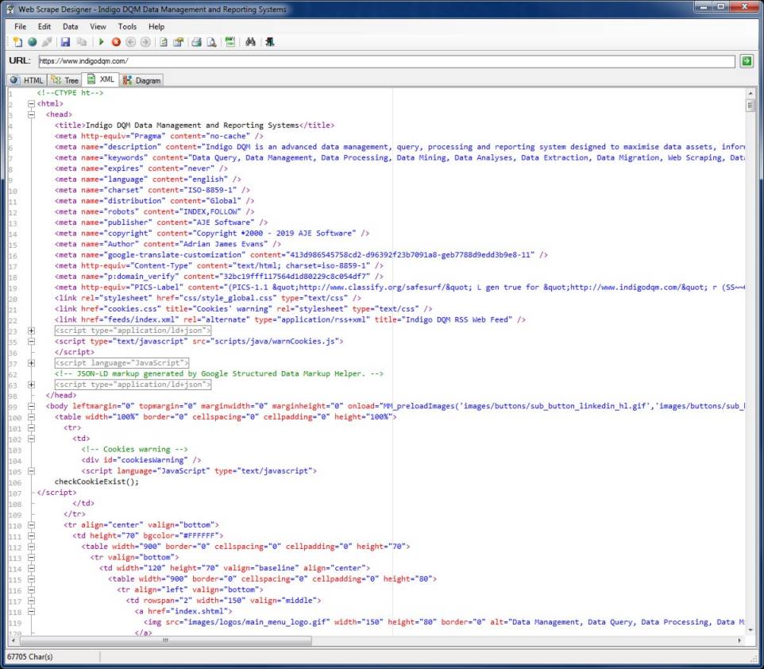The width and height of the screenshot is (764, 669).
Task: Click the New document toolbar icon
Action: [17, 42]
